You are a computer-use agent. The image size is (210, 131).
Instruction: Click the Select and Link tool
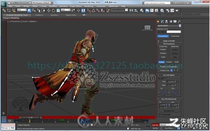(4, 10)
